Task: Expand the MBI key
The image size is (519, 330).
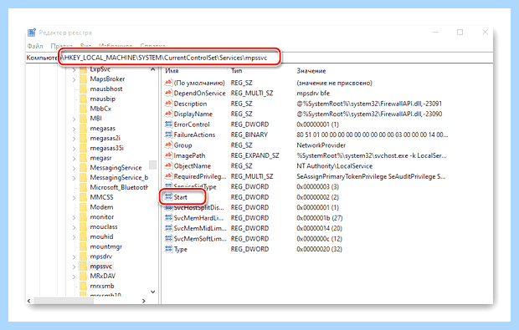Action: click(75, 119)
